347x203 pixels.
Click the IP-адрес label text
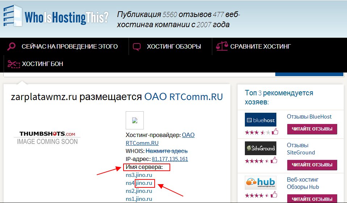click(138, 159)
